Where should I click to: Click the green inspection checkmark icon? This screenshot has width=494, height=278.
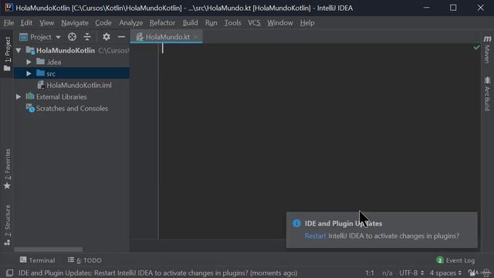476,47
